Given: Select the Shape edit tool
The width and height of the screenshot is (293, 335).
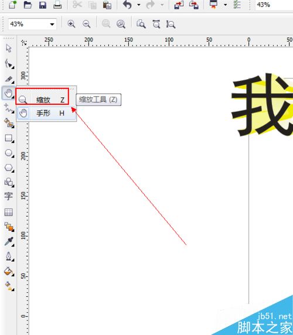Looking at the screenshot, I should pyautogui.click(x=9, y=64).
